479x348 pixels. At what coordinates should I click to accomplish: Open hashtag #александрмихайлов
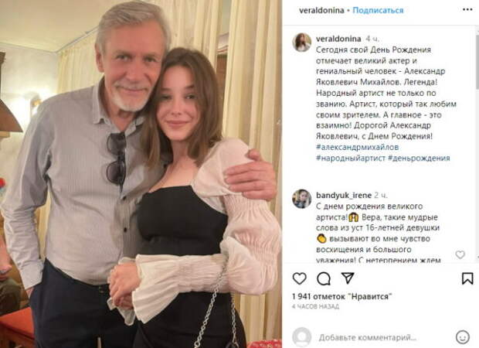click(x=357, y=147)
